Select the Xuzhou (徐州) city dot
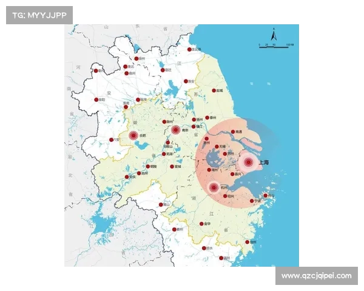The width and height of the screenshot is (364, 291). point(136,59)
